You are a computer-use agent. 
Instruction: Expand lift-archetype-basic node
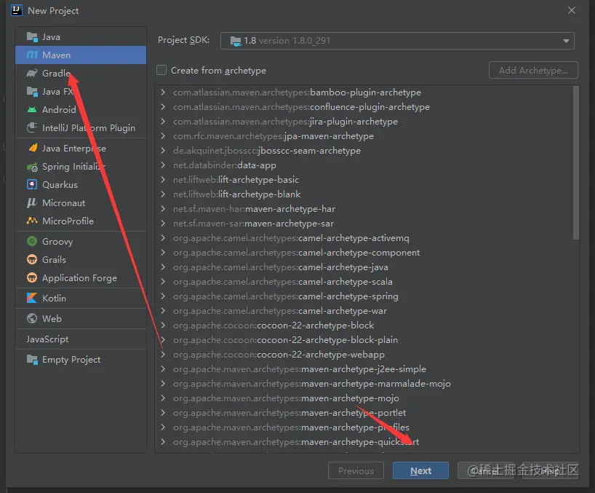(163, 179)
